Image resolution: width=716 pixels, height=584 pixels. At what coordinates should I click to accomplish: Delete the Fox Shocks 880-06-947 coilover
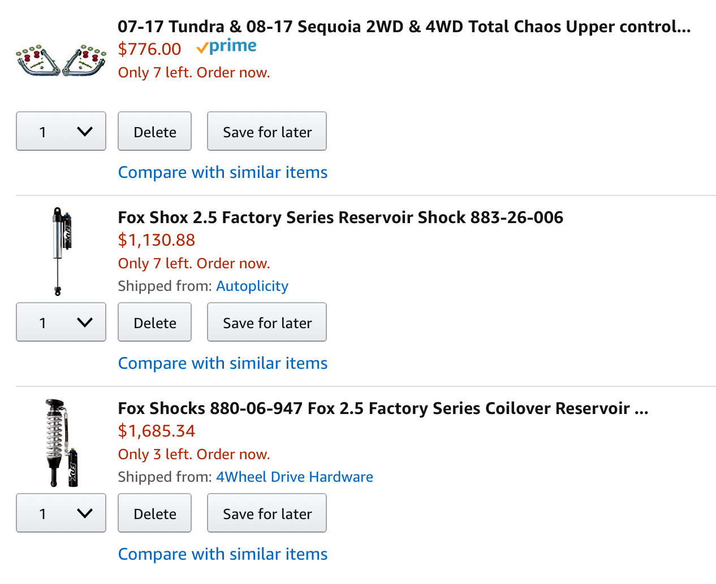(x=154, y=513)
